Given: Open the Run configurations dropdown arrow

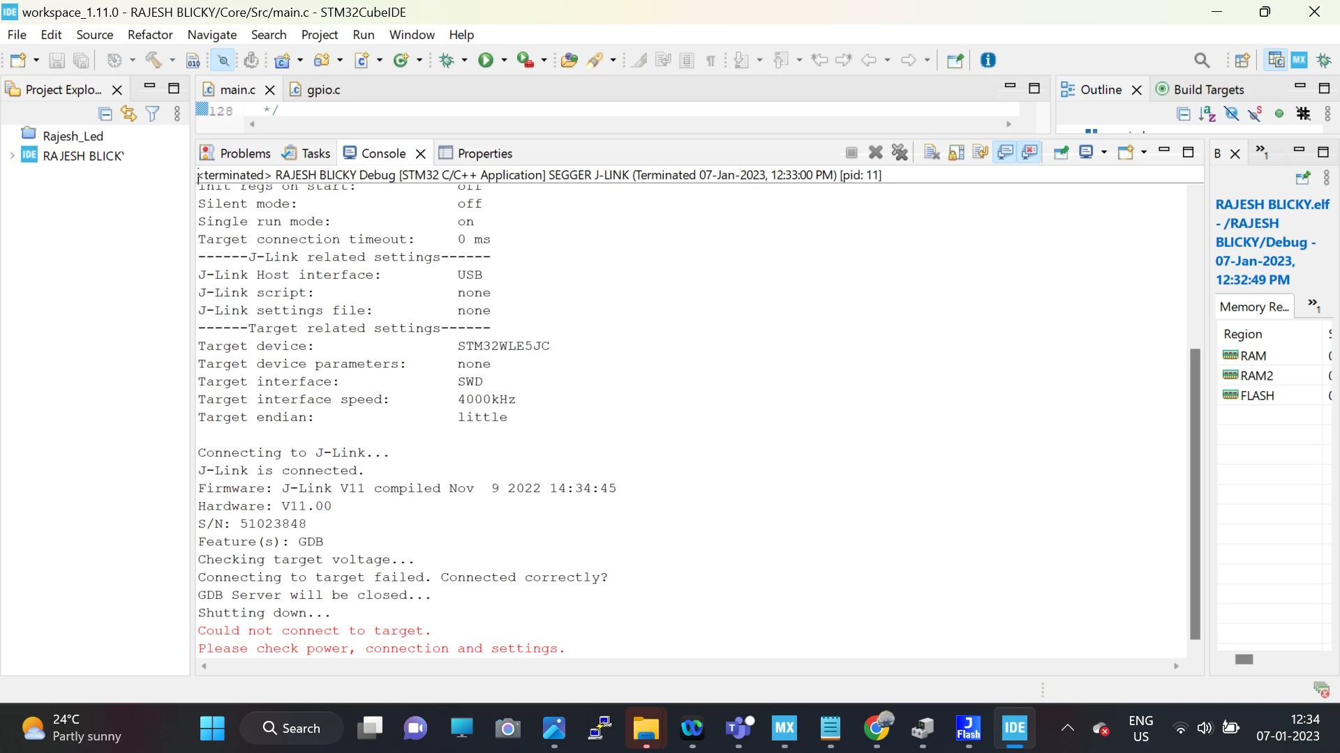Looking at the screenshot, I should 504,61.
